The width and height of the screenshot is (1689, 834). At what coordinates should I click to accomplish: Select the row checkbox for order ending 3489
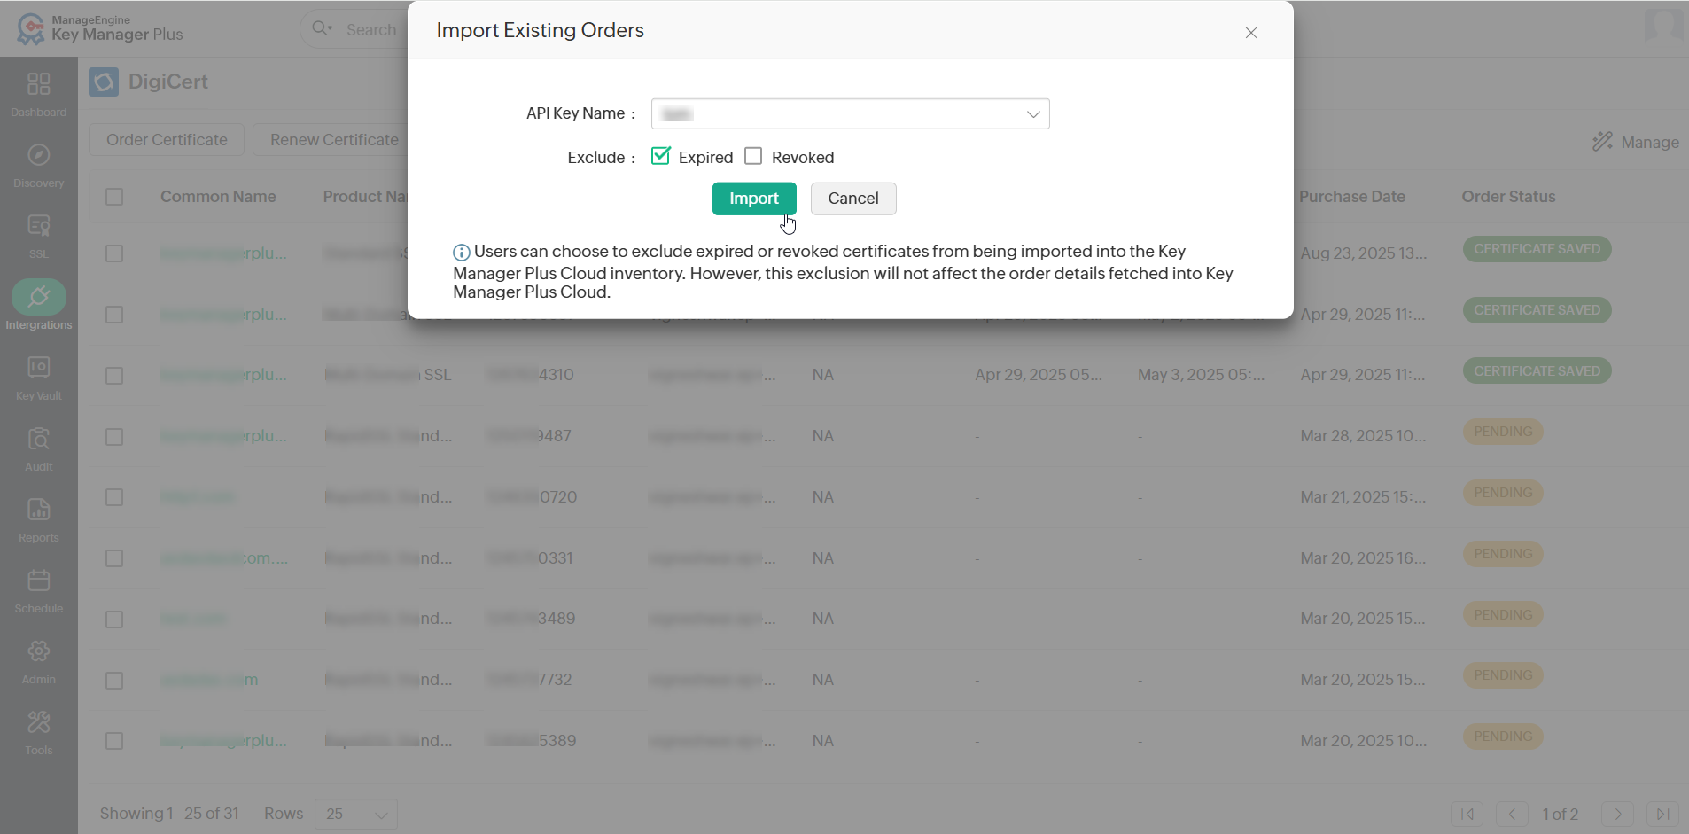tap(114, 620)
